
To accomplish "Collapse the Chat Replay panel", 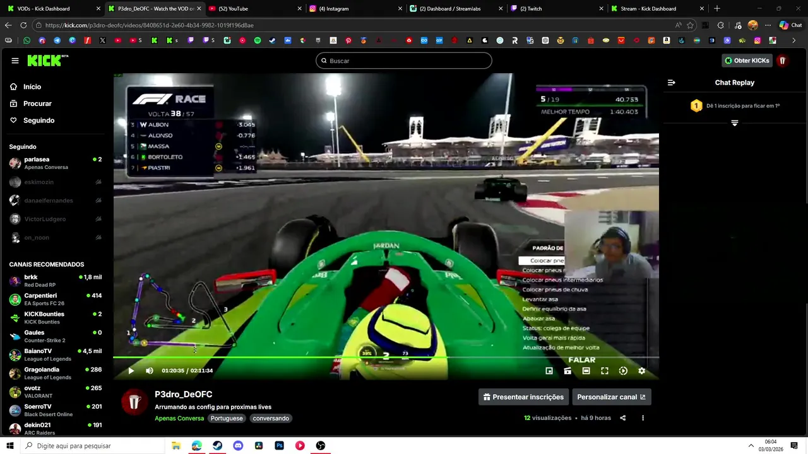I will 672,83.
